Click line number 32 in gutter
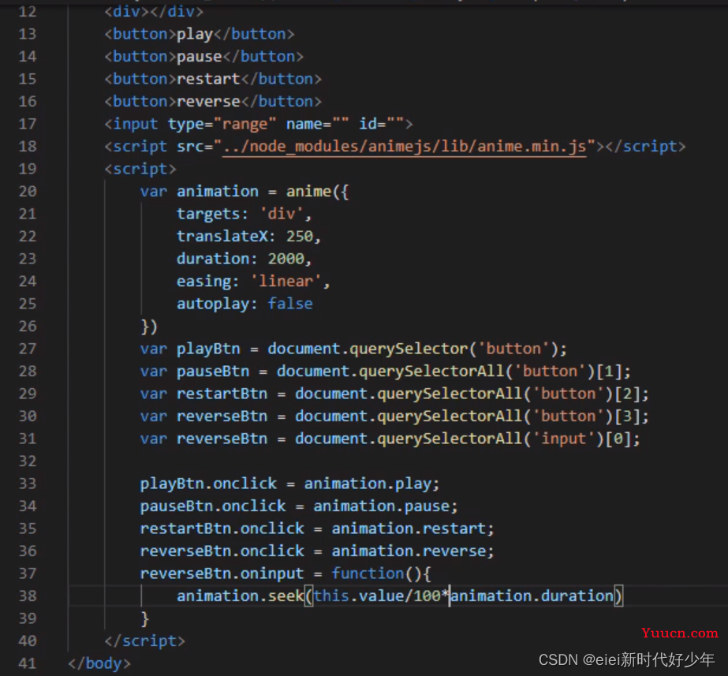This screenshot has width=728, height=676. point(28,461)
